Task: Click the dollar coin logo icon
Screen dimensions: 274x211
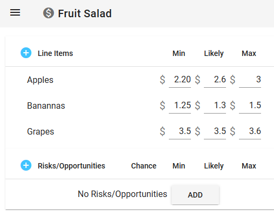Action: click(x=49, y=13)
